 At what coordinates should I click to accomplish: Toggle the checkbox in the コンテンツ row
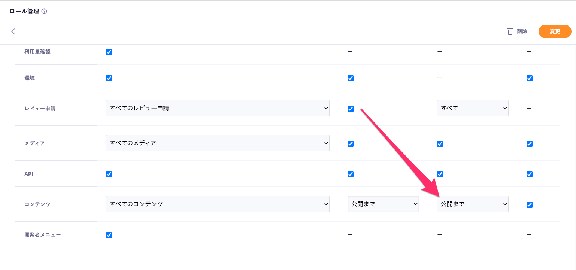tap(529, 205)
